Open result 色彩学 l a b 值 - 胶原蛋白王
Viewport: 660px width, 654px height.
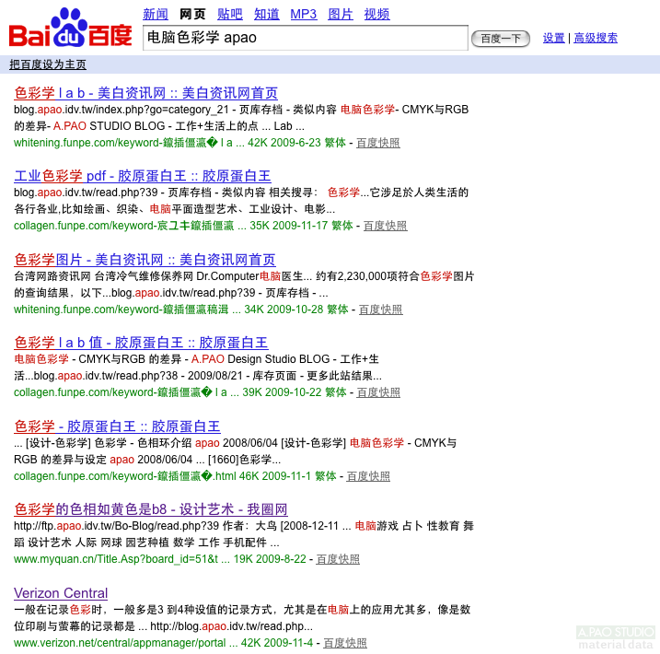(141, 343)
